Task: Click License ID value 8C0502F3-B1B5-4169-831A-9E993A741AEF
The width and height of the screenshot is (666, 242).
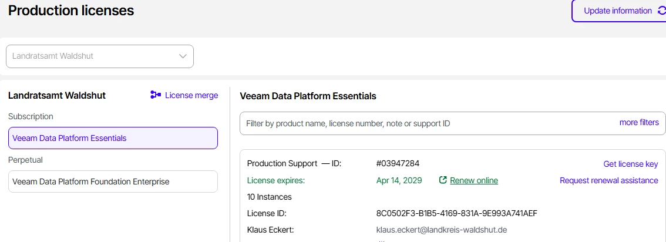Action: [457, 213]
